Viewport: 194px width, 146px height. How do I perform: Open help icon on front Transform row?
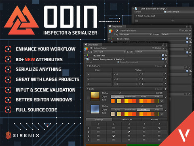(163, 55)
